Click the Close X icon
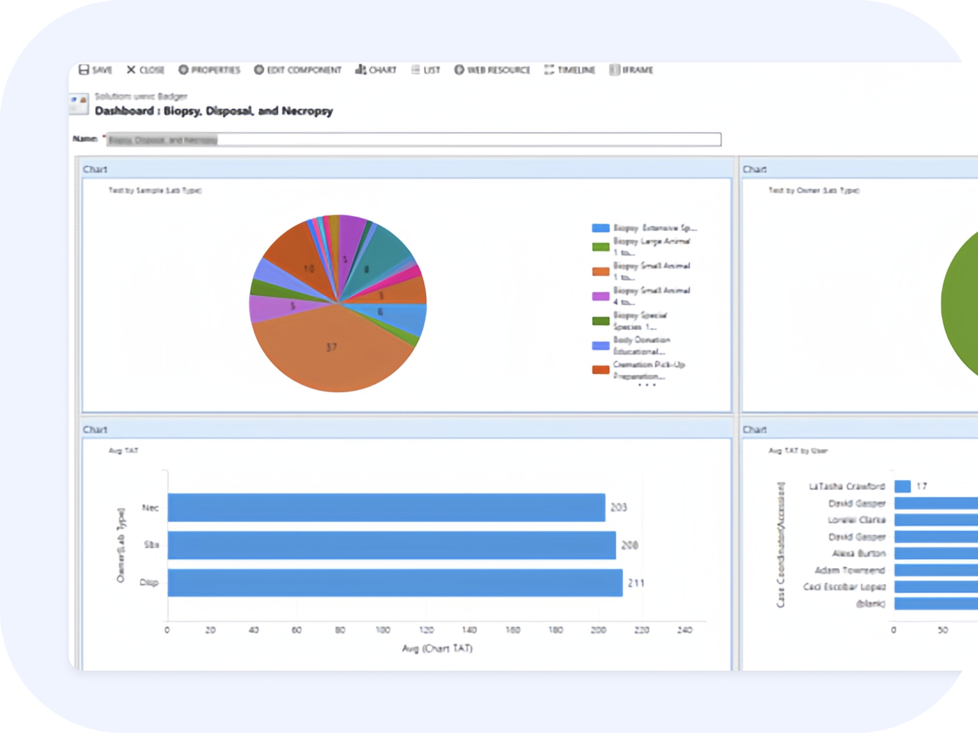978x733 pixels. coord(131,70)
